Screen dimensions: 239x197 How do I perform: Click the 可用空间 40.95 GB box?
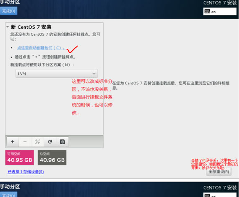20,158
